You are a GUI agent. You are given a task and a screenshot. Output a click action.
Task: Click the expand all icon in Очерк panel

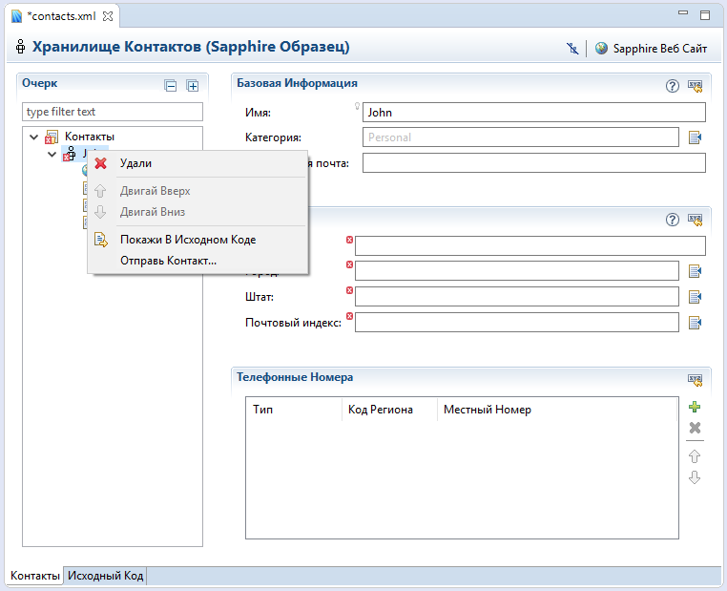192,86
